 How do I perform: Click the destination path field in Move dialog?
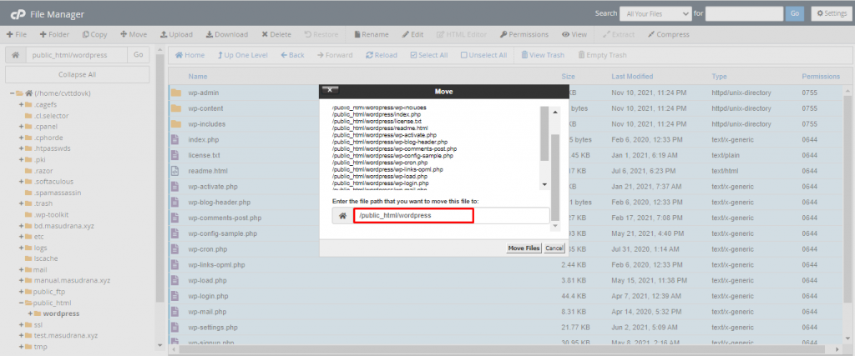click(452, 216)
